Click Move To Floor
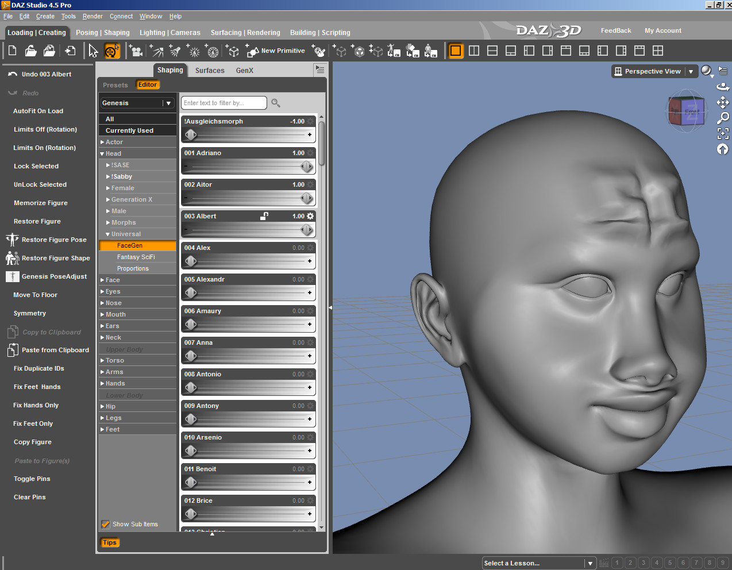Viewport: 732px width, 570px height. click(x=35, y=295)
